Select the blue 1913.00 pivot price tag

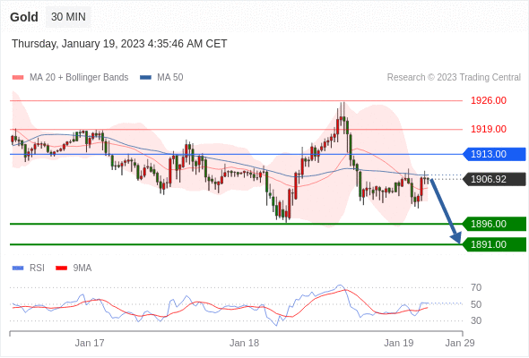coord(494,154)
